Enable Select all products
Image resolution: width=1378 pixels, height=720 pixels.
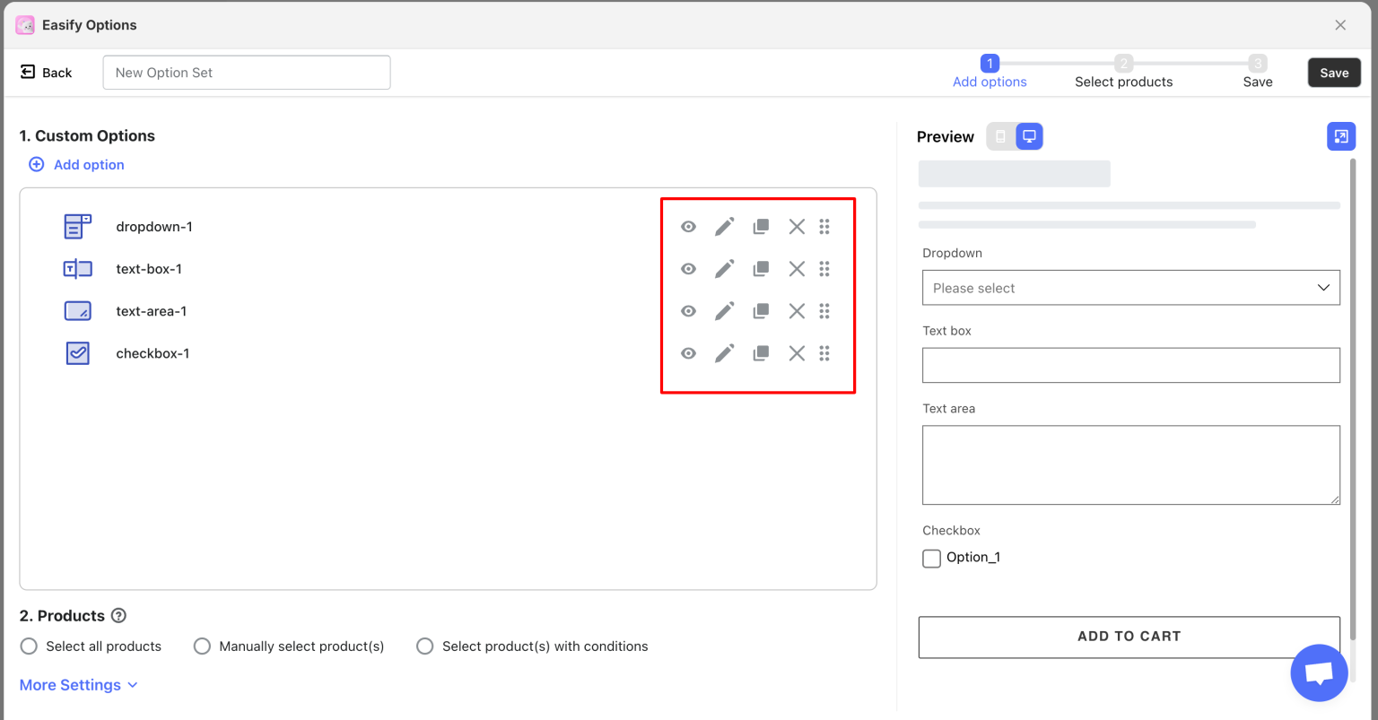(28, 646)
